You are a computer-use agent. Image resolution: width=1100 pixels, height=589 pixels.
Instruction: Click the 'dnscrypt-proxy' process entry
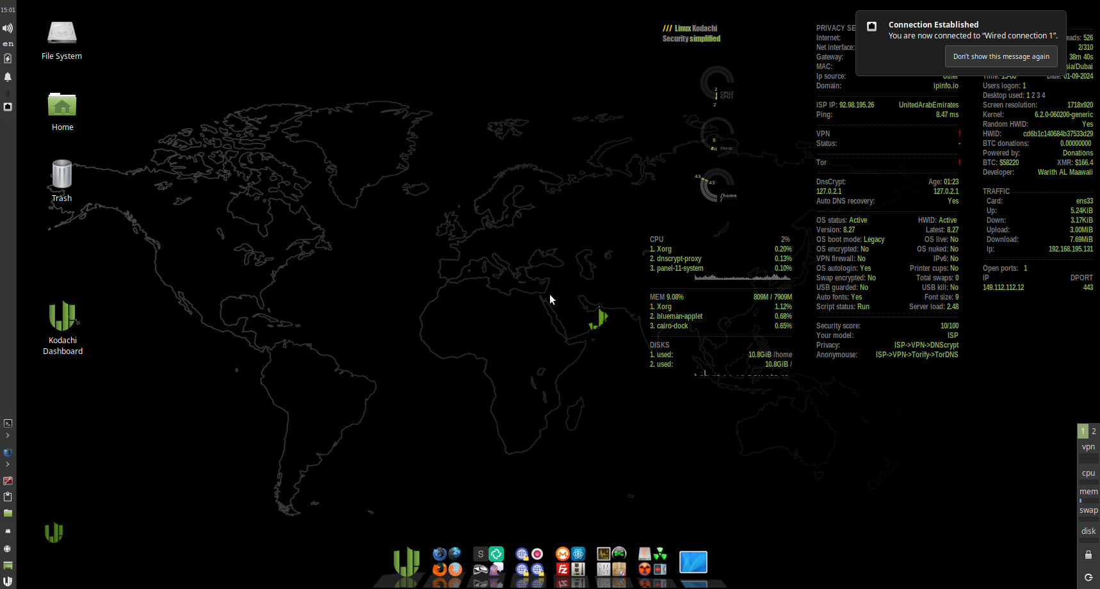679,259
